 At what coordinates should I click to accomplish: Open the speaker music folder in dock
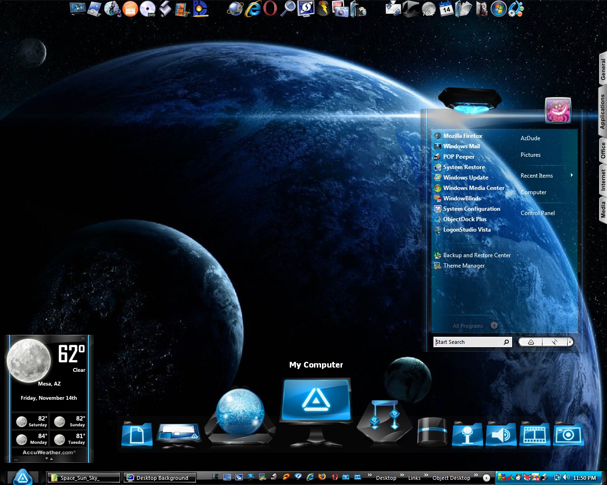pyautogui.click(x=501, y=434)
